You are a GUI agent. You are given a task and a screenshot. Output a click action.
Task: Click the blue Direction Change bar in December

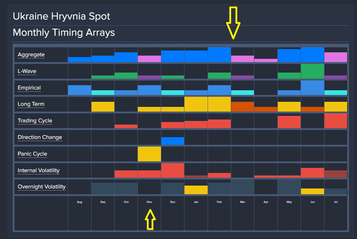pos(173,141)
